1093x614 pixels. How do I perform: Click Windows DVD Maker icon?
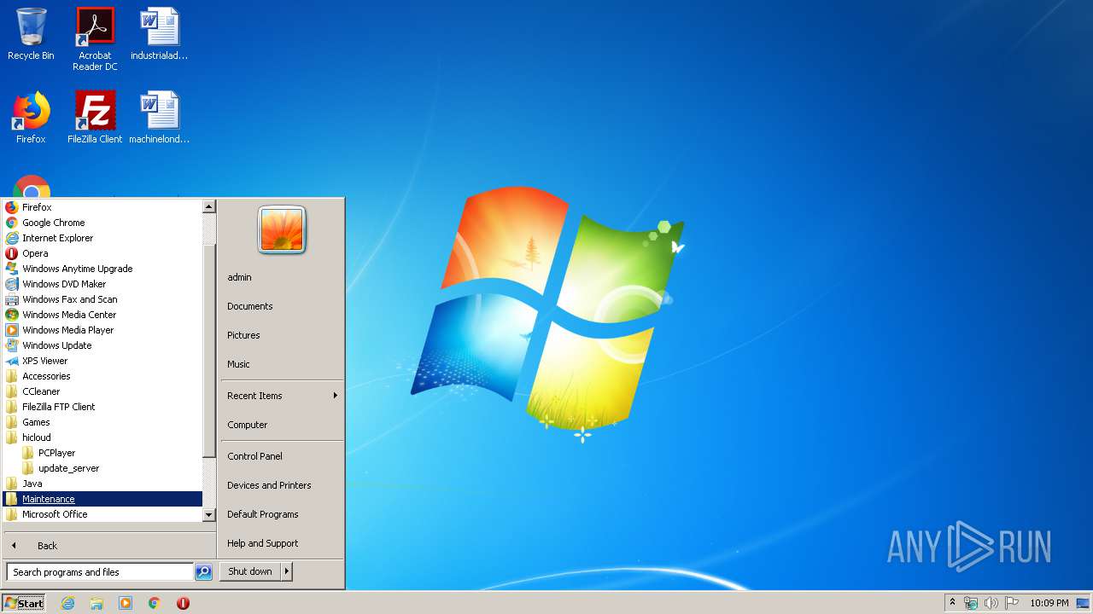[12, 284]
